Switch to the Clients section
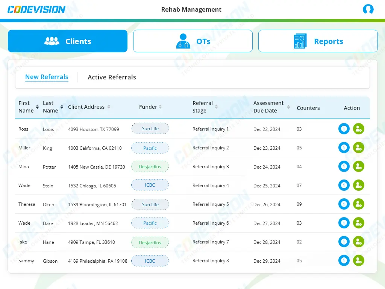The width and height of the screenshot is (385, 289). 68,41
